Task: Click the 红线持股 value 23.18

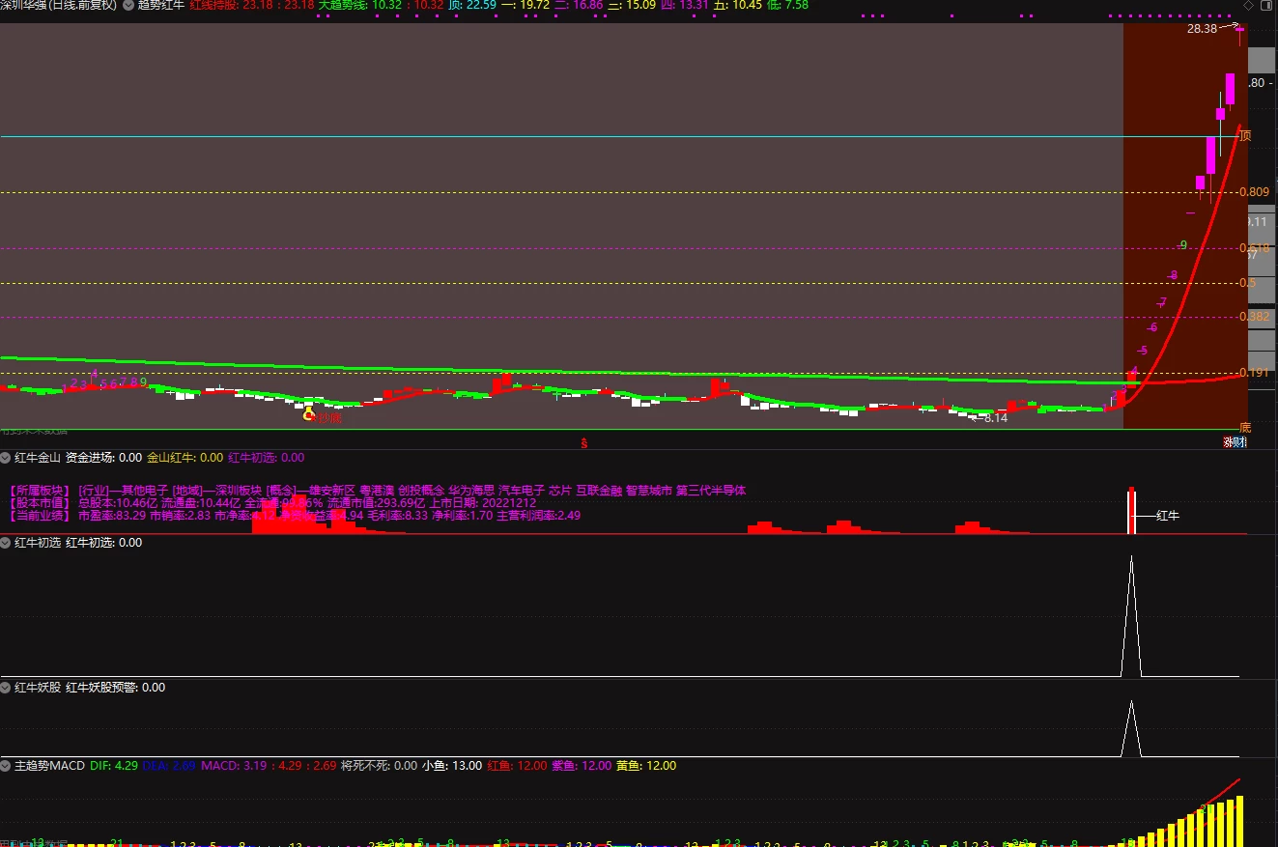Action: pos(251,5)
